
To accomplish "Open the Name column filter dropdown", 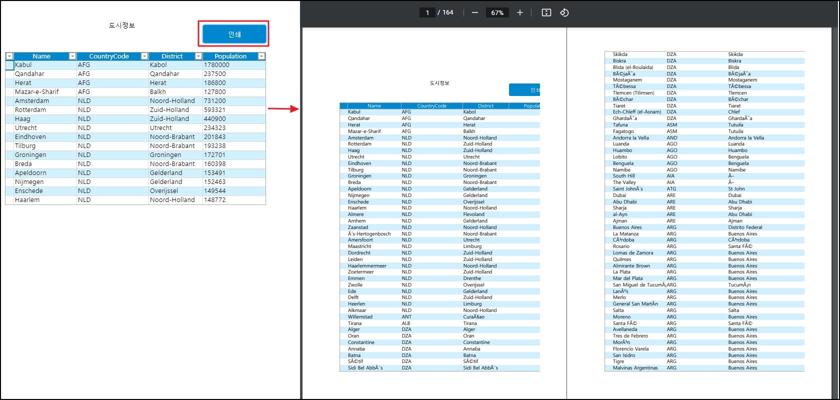I will 72,56.
